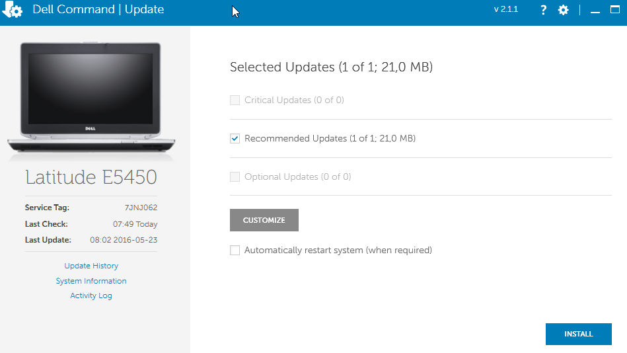Image resolution: width=627 pixels, height=353 pixels.
Task: View System Information link
Action: pyautogui.click(x=91, y=281)
